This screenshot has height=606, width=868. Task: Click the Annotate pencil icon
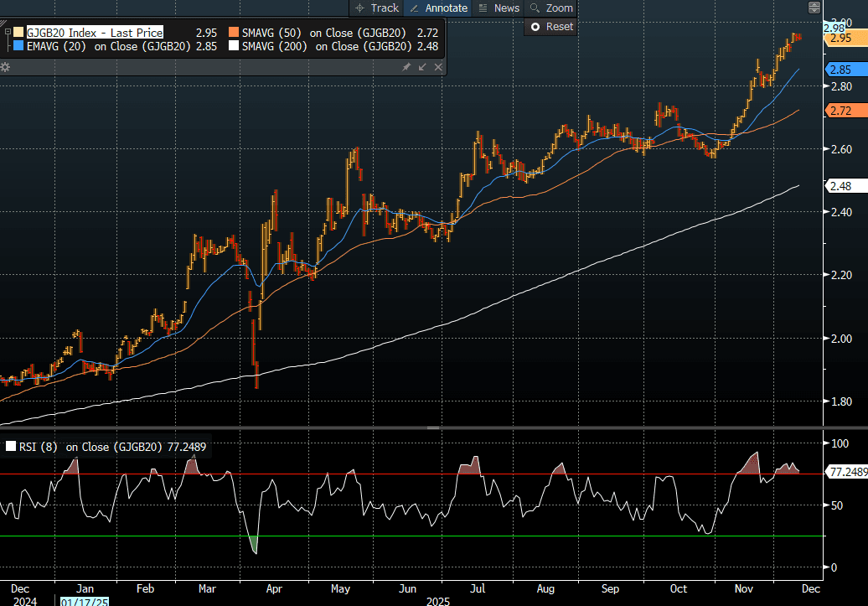click(x=414, y=8)
